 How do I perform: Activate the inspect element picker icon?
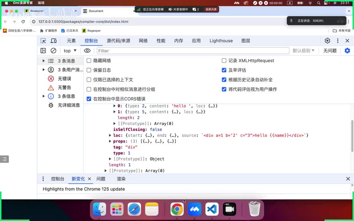click(43, 41)
